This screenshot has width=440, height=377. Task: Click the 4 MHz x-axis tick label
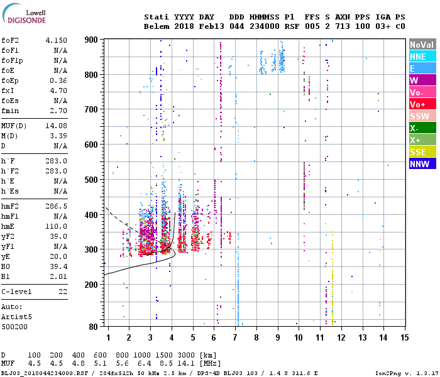tap(172, 337)
